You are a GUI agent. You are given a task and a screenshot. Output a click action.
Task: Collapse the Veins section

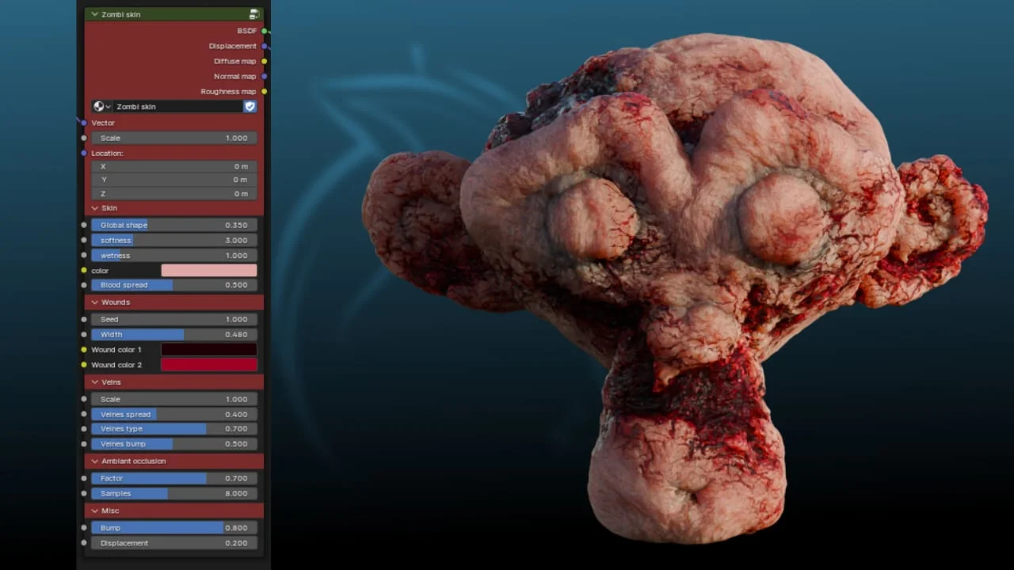(94, 382)
